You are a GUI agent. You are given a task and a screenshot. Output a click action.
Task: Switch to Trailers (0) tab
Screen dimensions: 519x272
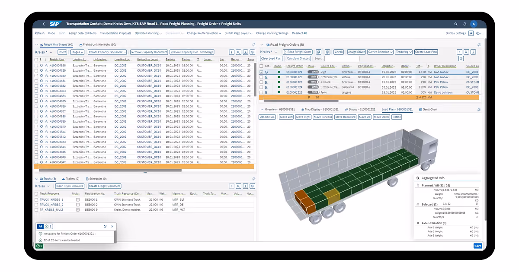70,179
